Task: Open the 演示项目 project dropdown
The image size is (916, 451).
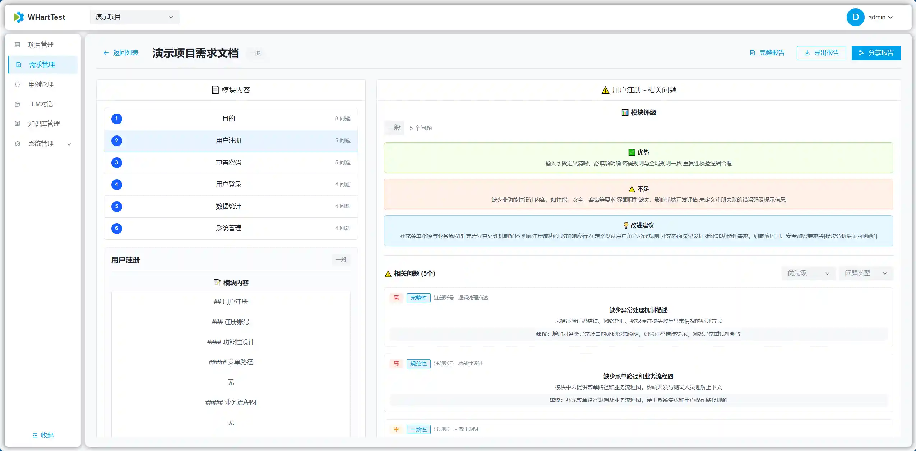Action: click(x=134, y=17)
